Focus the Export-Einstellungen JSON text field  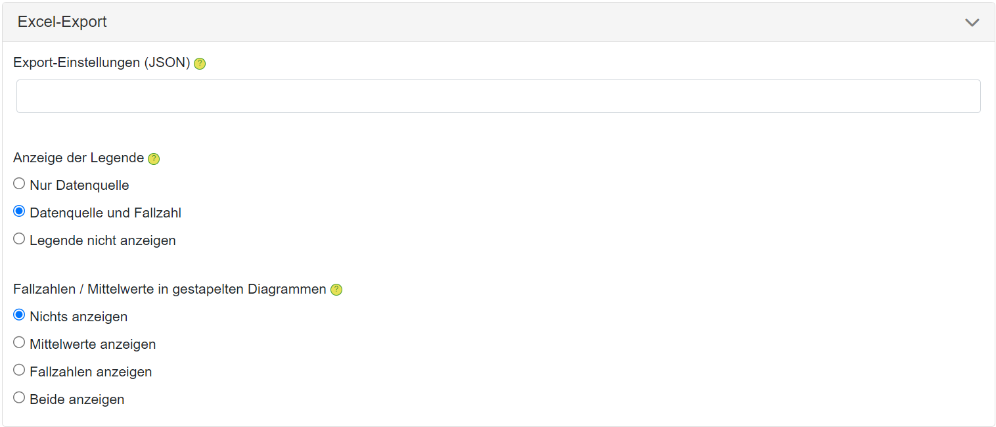(498, 97)
